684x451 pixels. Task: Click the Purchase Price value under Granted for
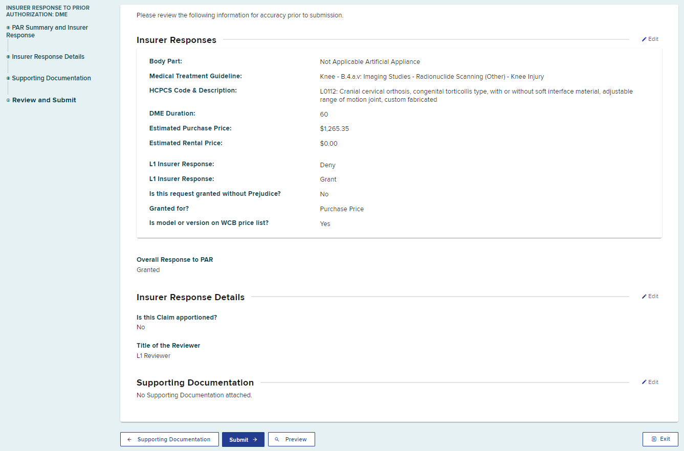(341, 209)
